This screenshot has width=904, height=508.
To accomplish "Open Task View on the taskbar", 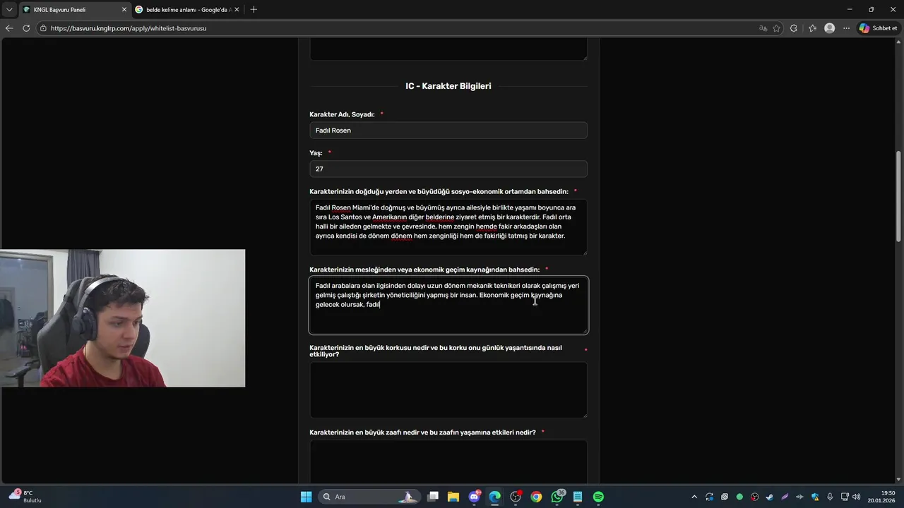I will pyautogui.click(x=433, y=497).
